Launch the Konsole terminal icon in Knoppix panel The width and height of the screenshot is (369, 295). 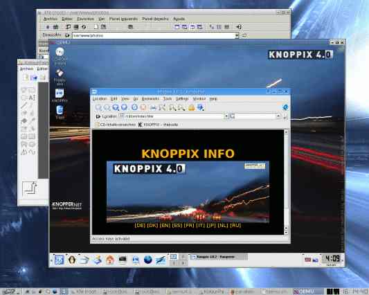click(x=123, y=260)
